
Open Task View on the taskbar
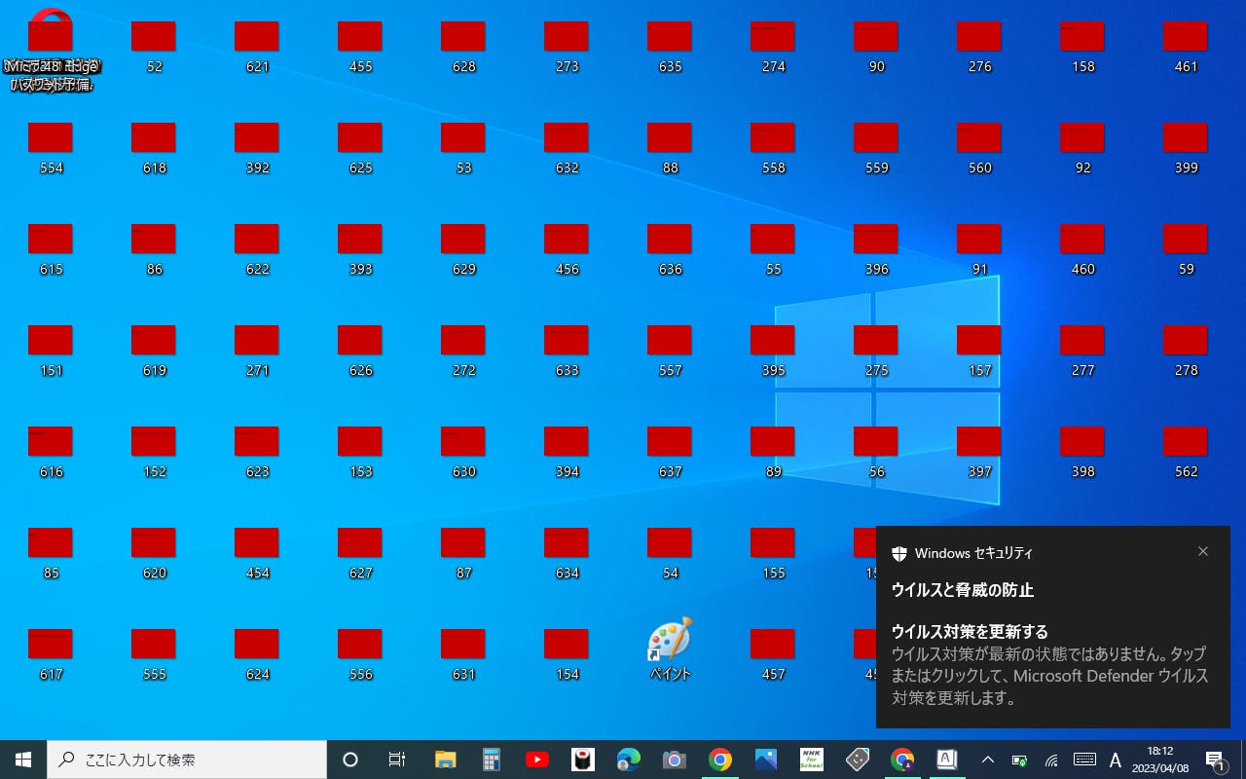pos(396,760)
